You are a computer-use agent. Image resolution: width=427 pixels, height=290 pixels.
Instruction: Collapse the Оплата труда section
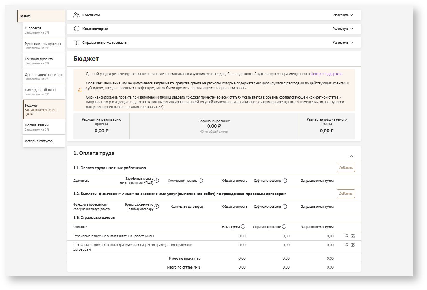coord(351,156)
